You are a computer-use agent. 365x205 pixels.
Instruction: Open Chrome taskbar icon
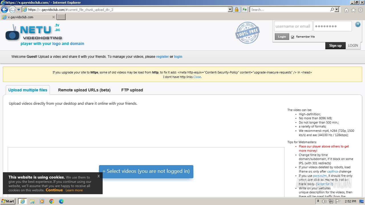(x=52, y=201)
